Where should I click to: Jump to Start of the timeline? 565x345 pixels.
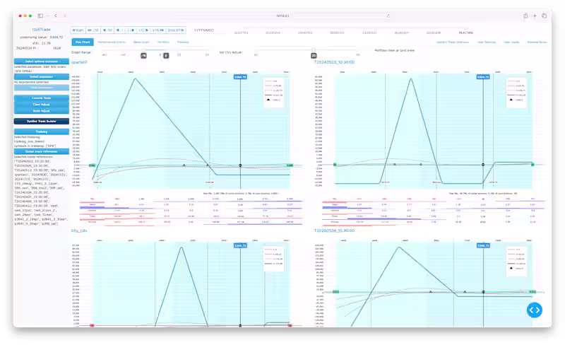[x=78, y=30]
